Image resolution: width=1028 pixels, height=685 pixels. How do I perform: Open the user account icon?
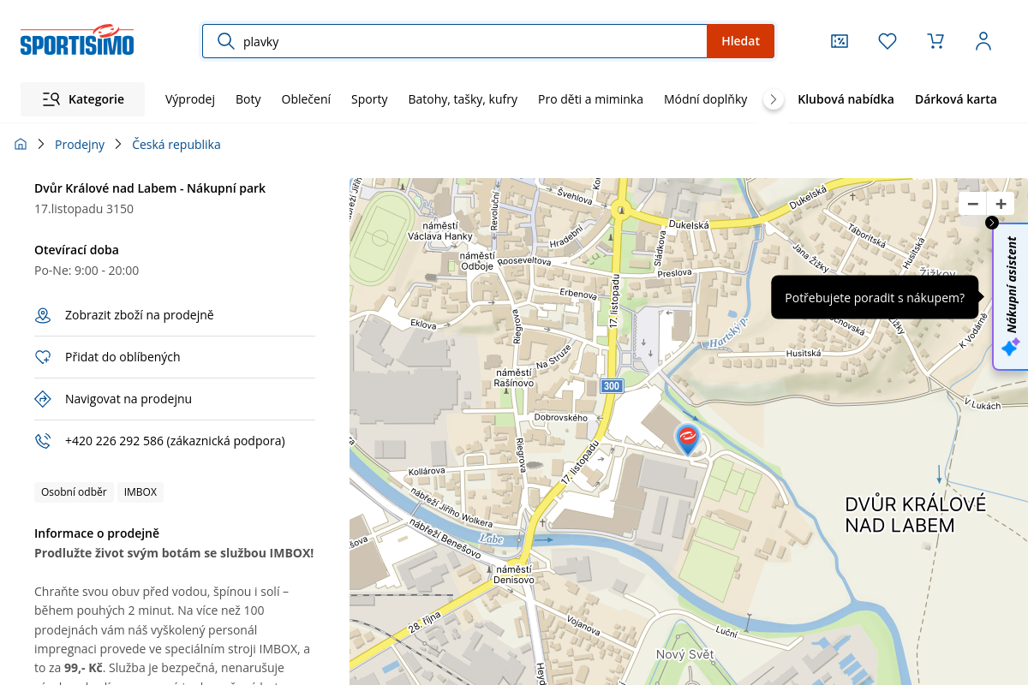click(x=983, y=41)
